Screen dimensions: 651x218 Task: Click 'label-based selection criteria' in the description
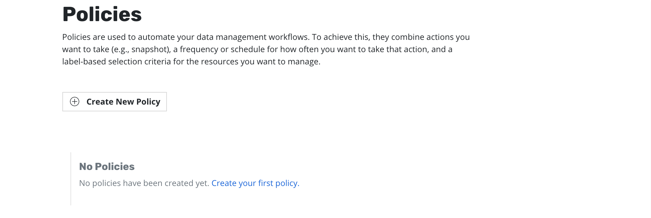pos(117,62)
